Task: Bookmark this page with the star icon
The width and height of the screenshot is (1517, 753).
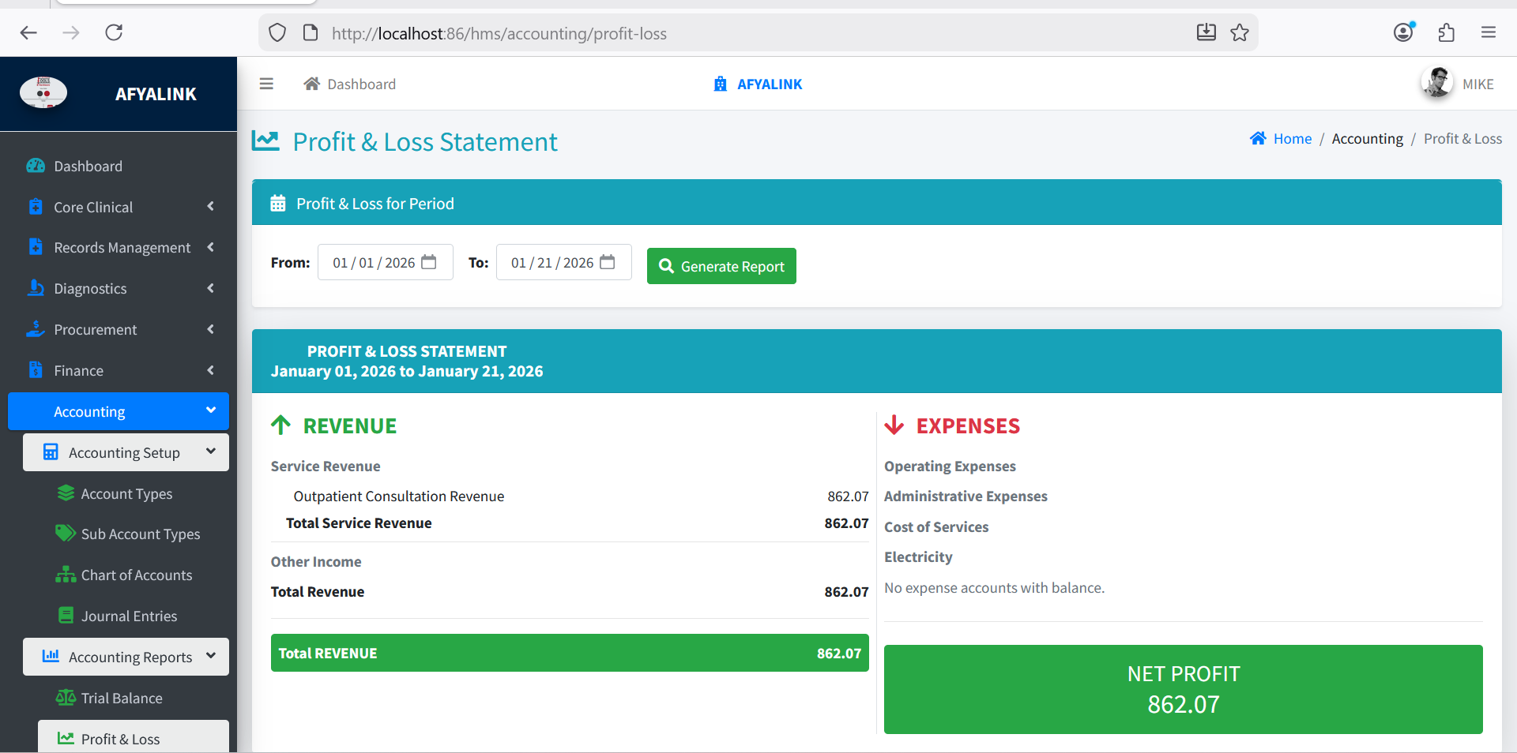Action: point(1240,32)
